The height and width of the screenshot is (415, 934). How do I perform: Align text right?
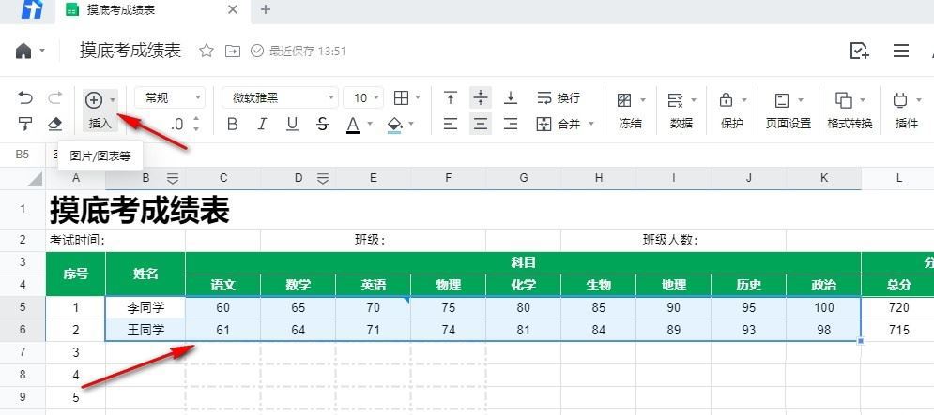[511, 124]
